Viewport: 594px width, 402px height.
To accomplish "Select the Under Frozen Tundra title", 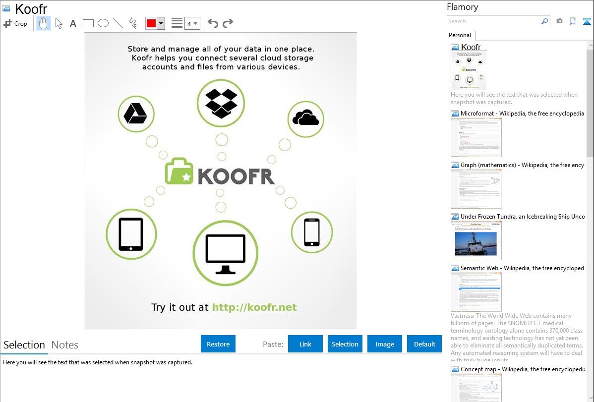I will (523, 216).
